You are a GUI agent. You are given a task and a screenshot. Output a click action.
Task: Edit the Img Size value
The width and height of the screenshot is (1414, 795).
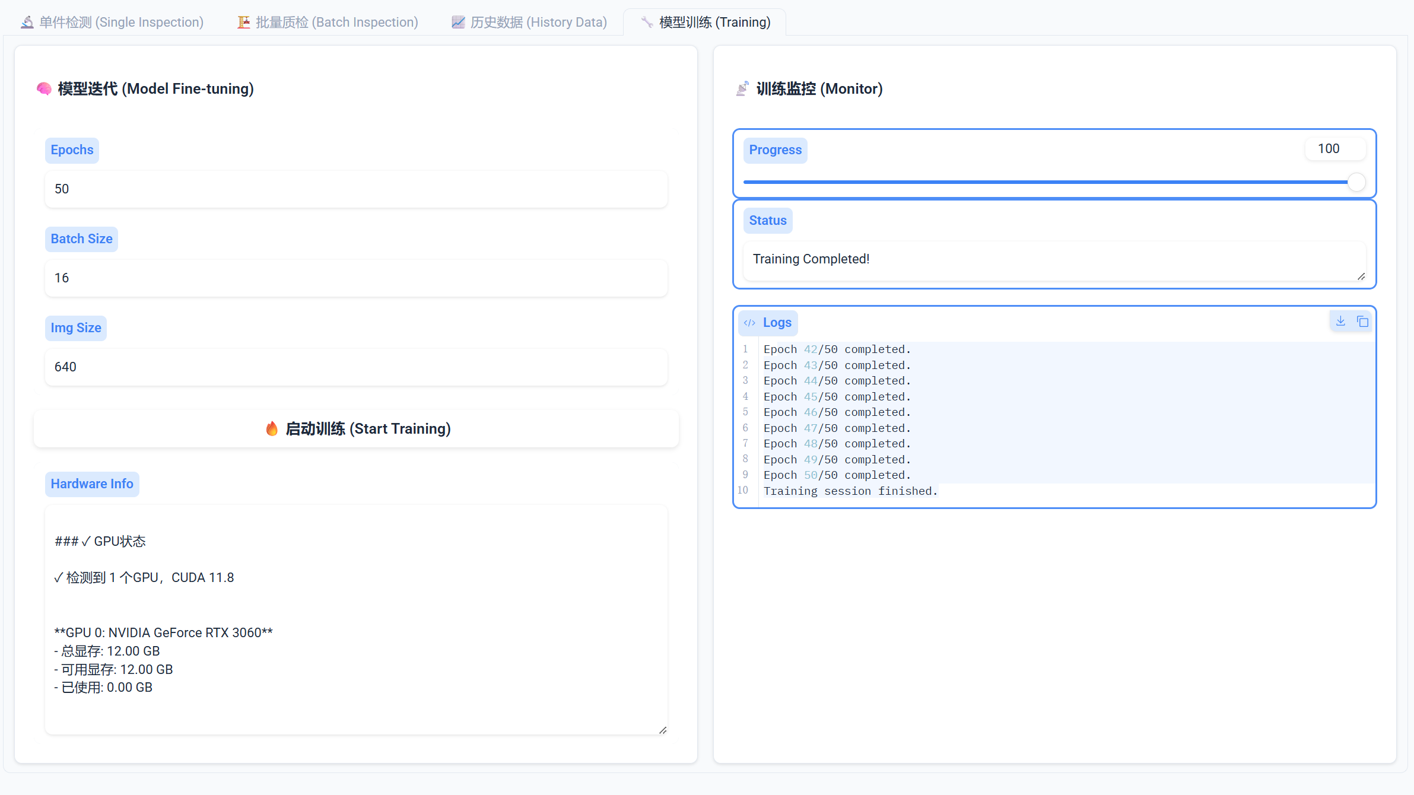click(x=356, y=367)
